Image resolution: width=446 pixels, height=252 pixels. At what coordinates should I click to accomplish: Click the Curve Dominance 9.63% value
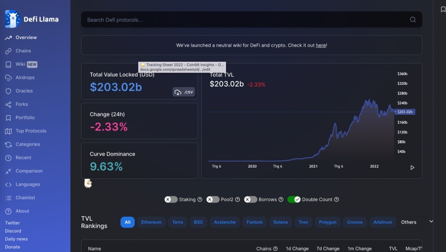click(106, 167)
